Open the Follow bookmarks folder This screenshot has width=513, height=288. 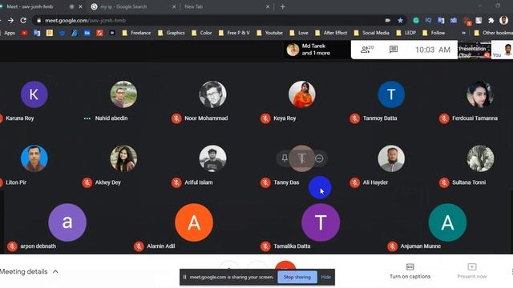click(434, 33)
